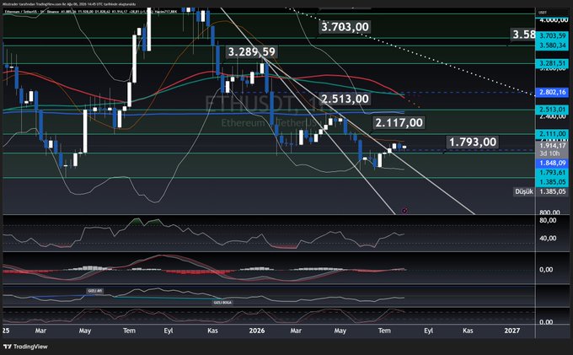This screenshot has width=573, height=355.
Task: Click the GIZLI BOGA divergence label
Action: tap(222, 303)
